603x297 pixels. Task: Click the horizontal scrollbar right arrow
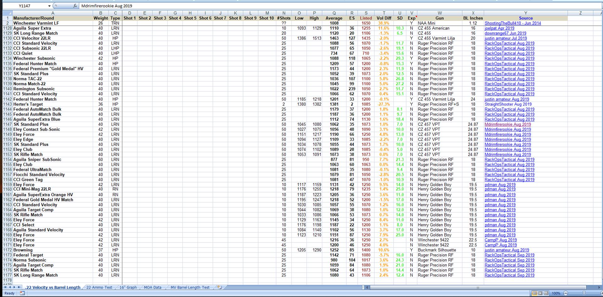tap(599, 287)
